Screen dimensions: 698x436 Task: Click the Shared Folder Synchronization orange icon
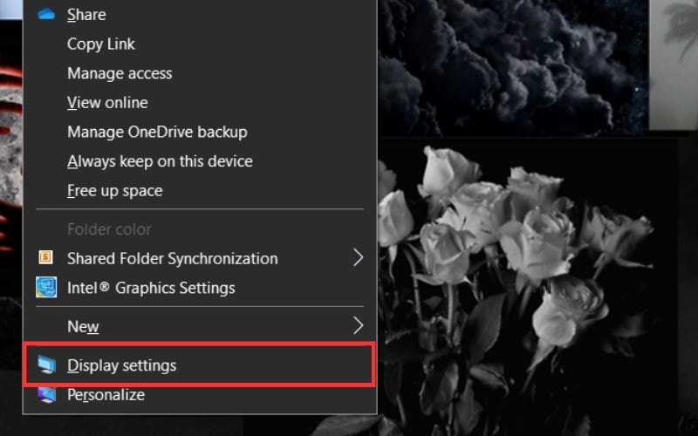(46, 257)
